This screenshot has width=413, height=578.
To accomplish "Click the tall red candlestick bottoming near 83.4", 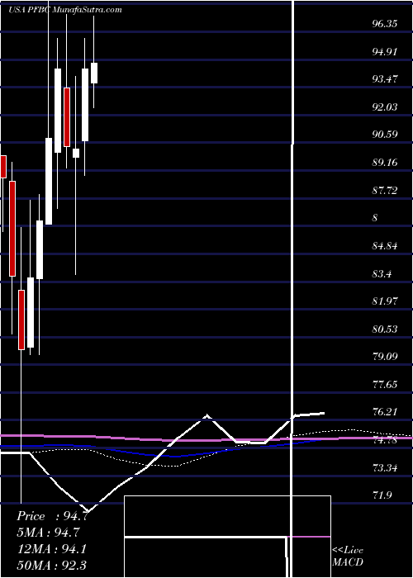I will [x=12, y=229].
